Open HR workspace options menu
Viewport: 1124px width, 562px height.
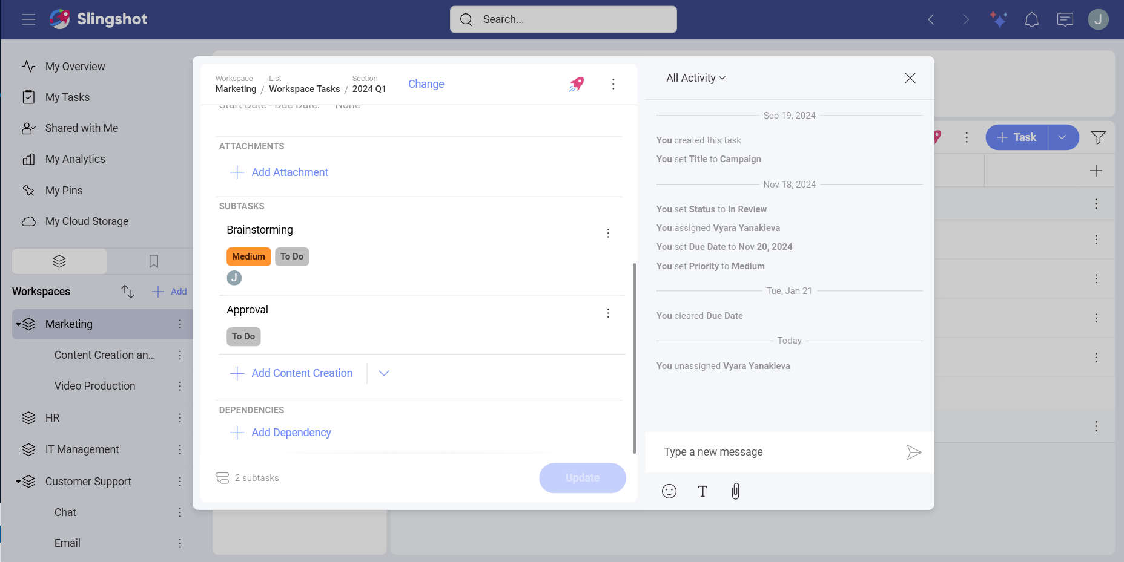tap(180, 418)
